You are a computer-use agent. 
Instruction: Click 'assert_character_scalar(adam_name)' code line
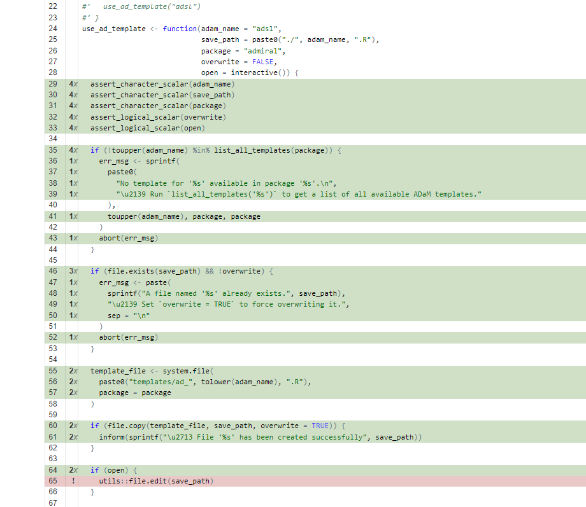pos(162,84)
